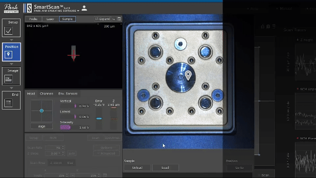
Task: Select the Position step pin icon
Action: coord(8,55)
